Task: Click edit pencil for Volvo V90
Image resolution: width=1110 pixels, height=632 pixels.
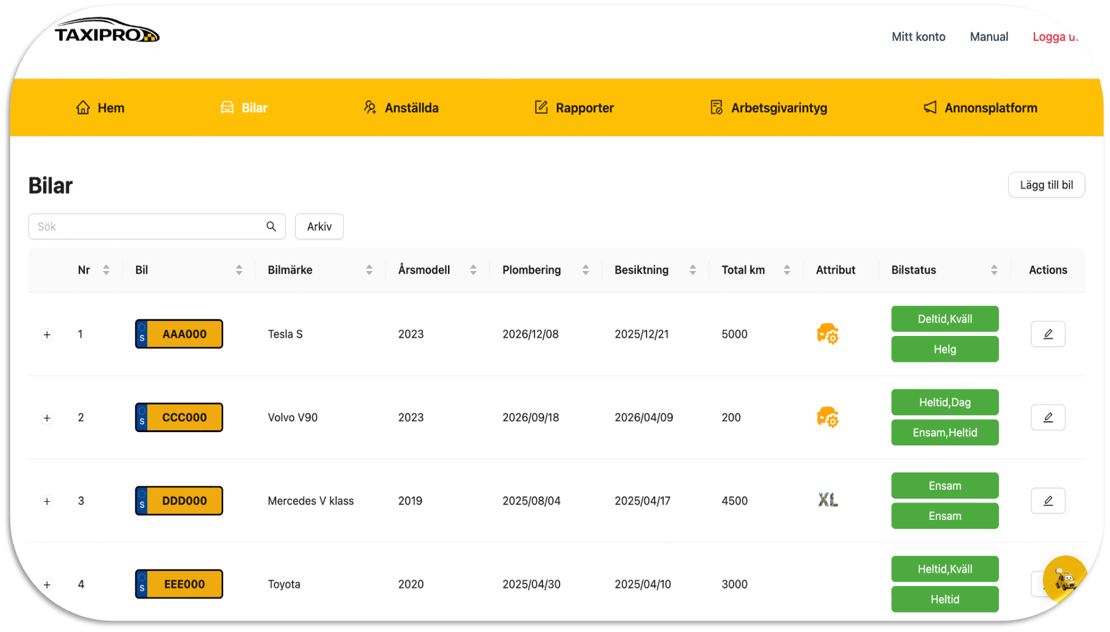Action: [x=1047, y=417]
